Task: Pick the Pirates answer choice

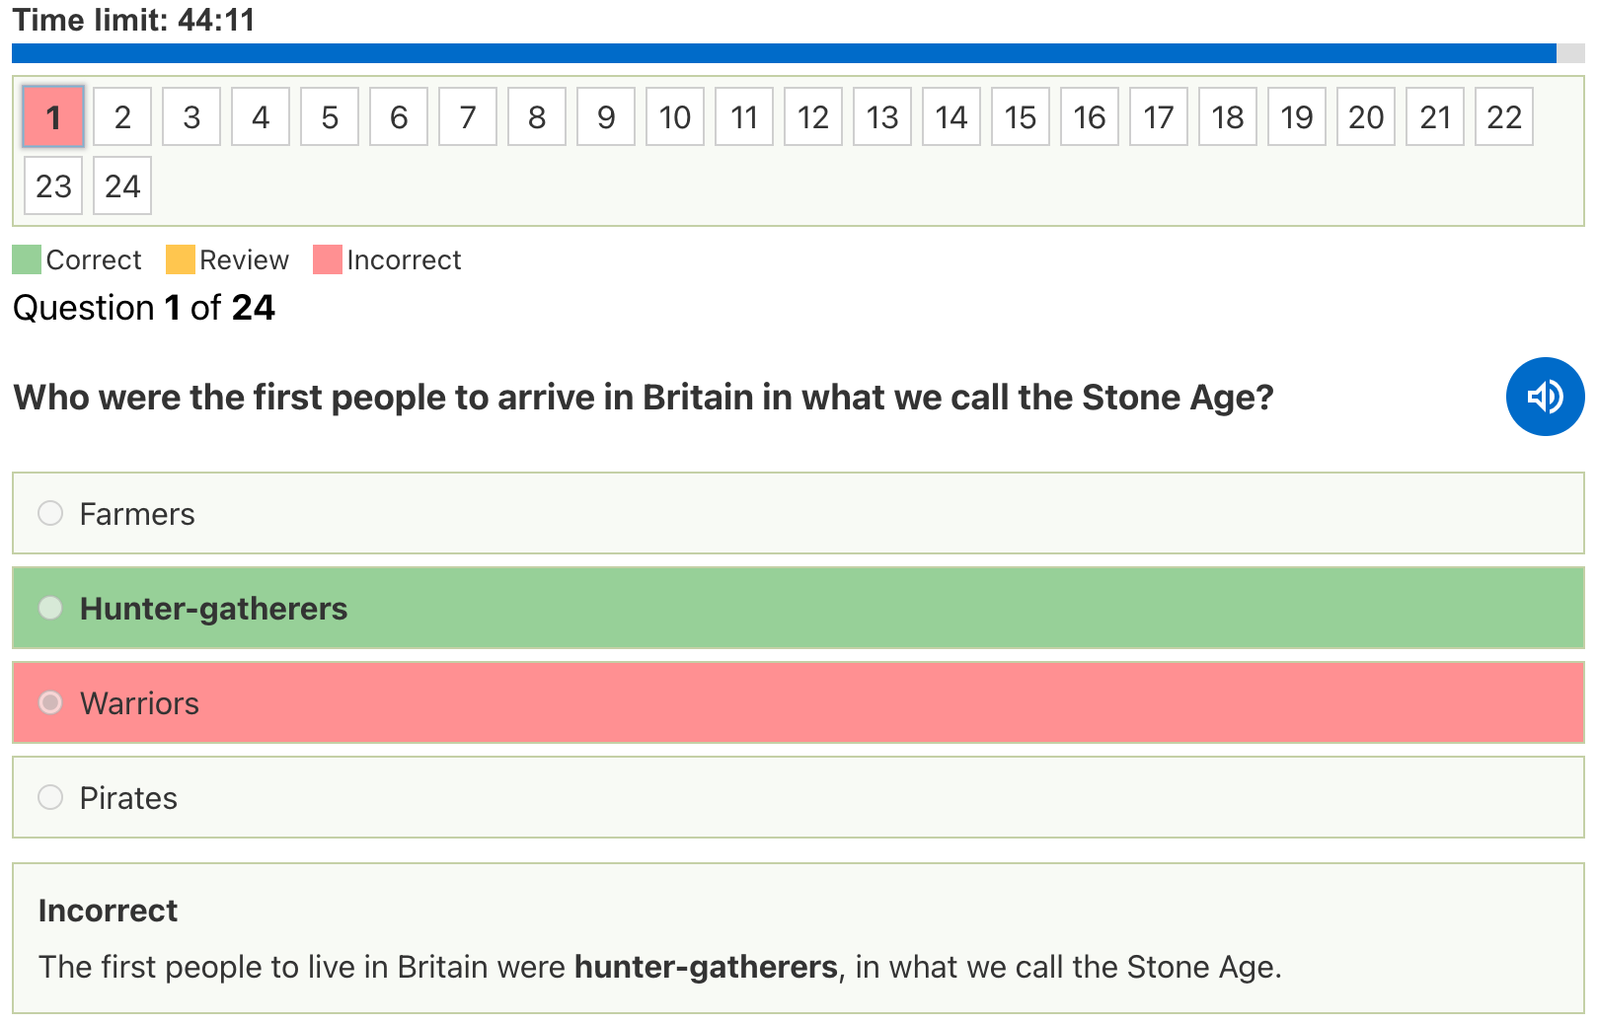Action: (50, 797)
